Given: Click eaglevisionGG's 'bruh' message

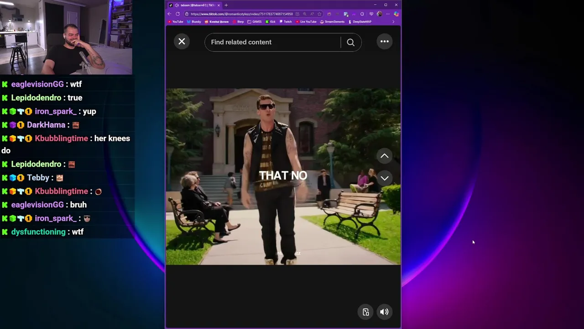Looking at the screenshot, I should click(78, 205).
